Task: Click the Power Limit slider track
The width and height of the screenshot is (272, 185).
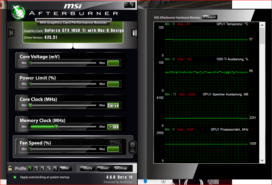Action: point(63,84)
